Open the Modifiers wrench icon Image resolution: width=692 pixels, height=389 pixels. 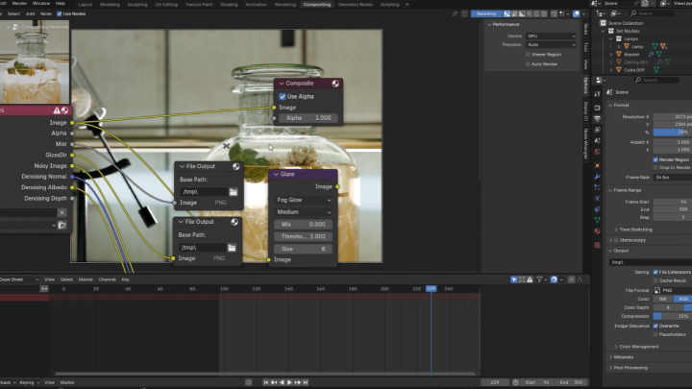(x=597, y=177)
